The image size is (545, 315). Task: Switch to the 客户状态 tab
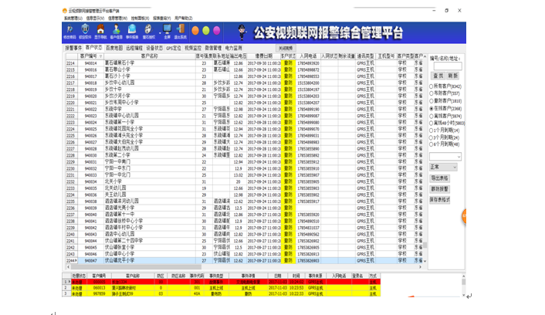pyautogui.click(x=93, y=48)
